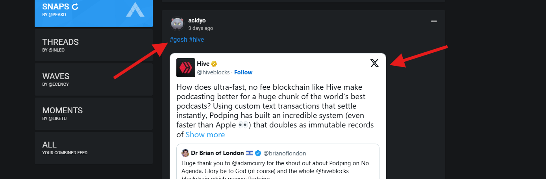546x179 pixels.
Task: Switch to the WAVES feed
Action: [x=94, y=79]
